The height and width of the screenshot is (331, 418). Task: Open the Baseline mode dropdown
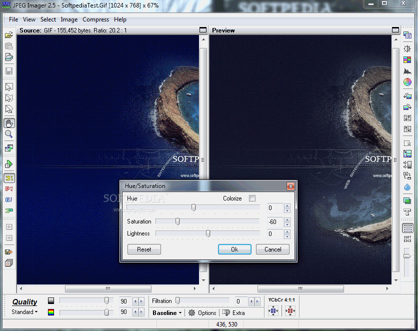(x=167, y=313)
